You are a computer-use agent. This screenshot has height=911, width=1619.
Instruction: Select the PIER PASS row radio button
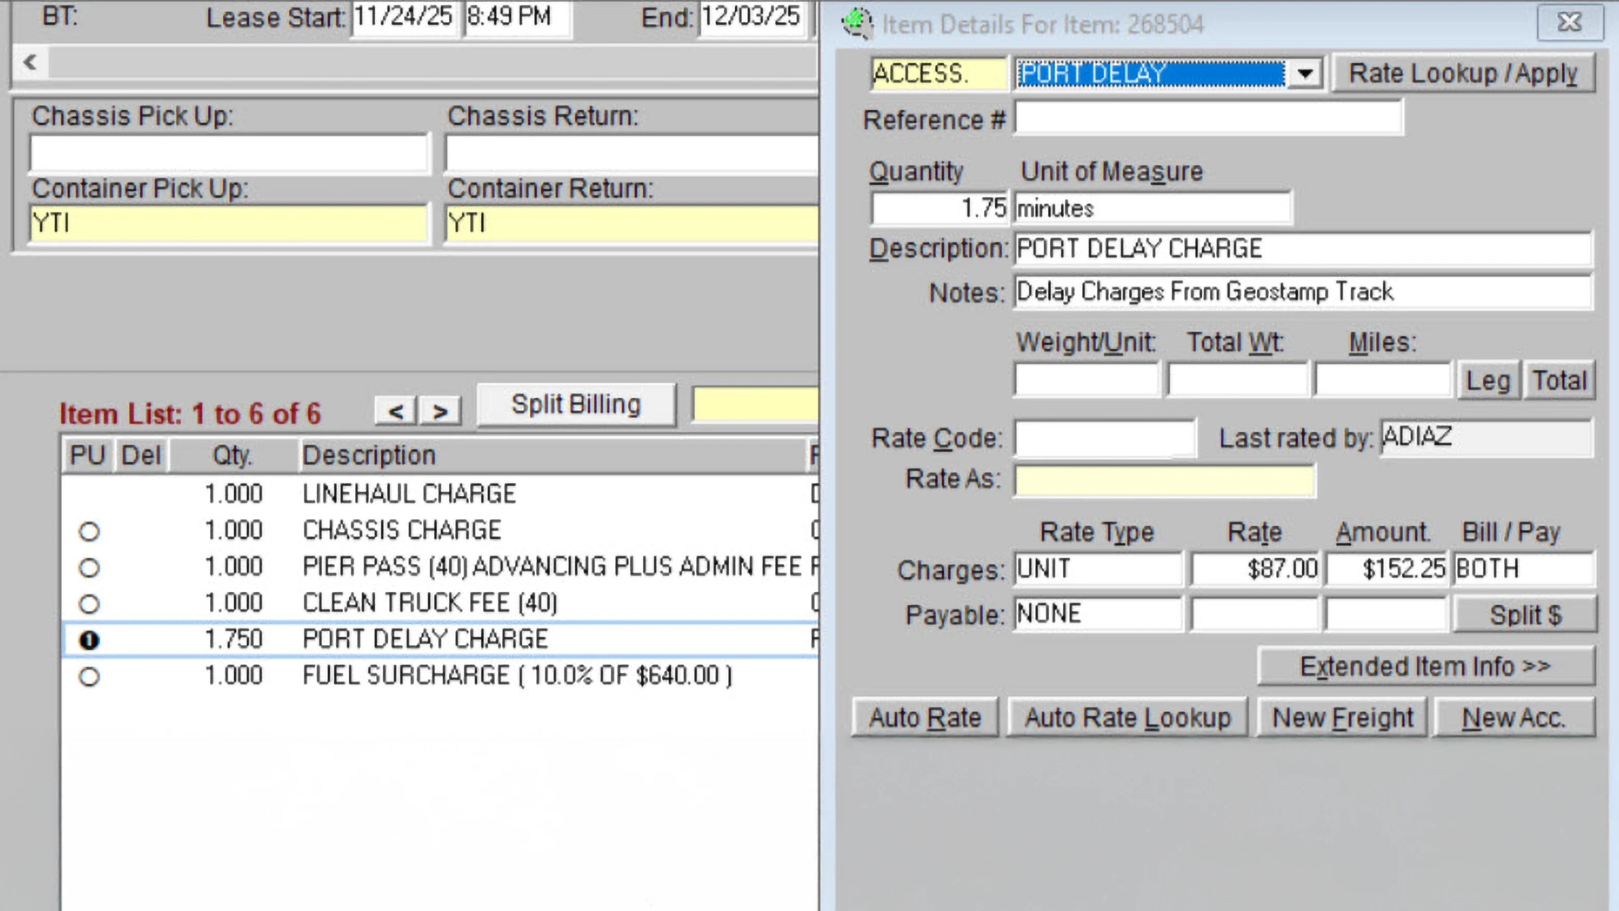point(89,567)
